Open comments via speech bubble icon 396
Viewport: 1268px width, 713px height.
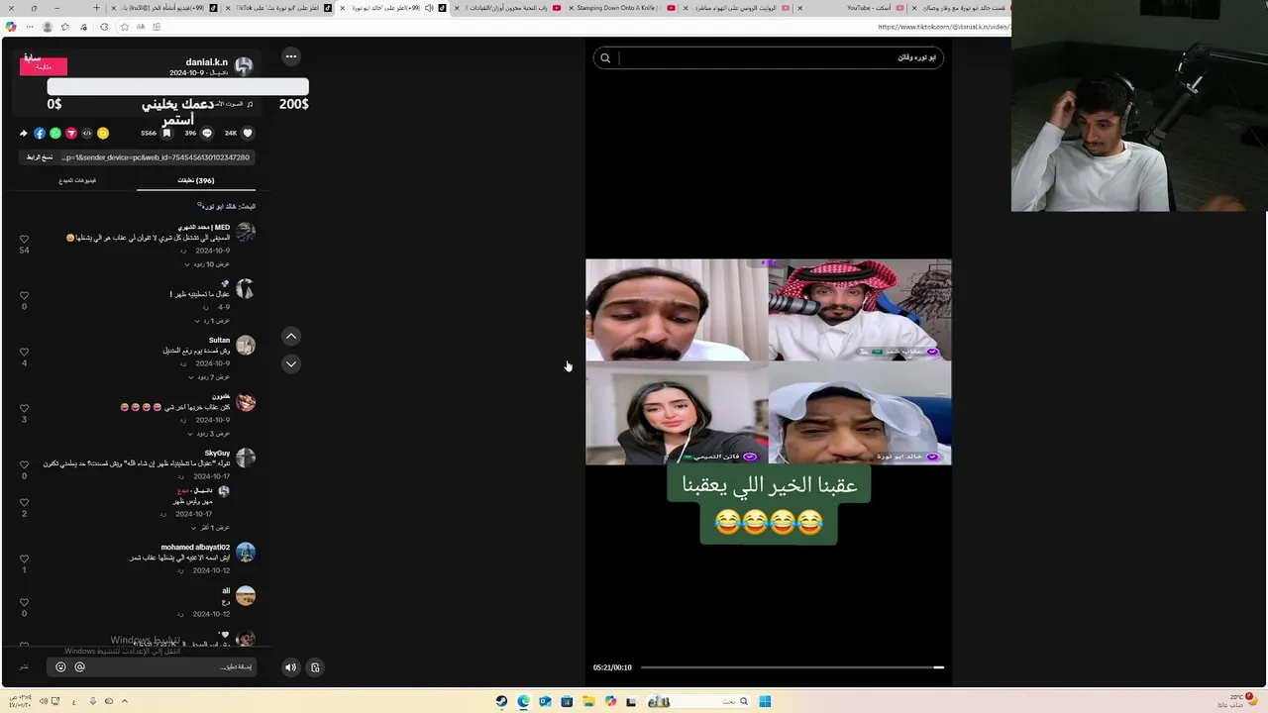pyautogui.click(x=207, y=133)
